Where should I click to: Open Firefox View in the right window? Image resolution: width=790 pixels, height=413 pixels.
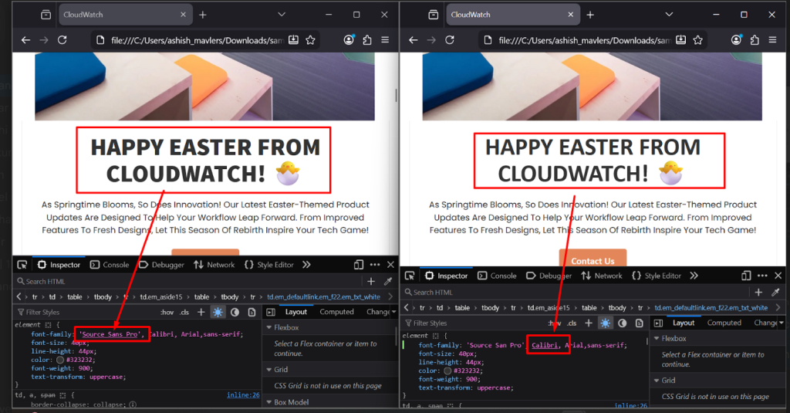(x=434, y=15)
